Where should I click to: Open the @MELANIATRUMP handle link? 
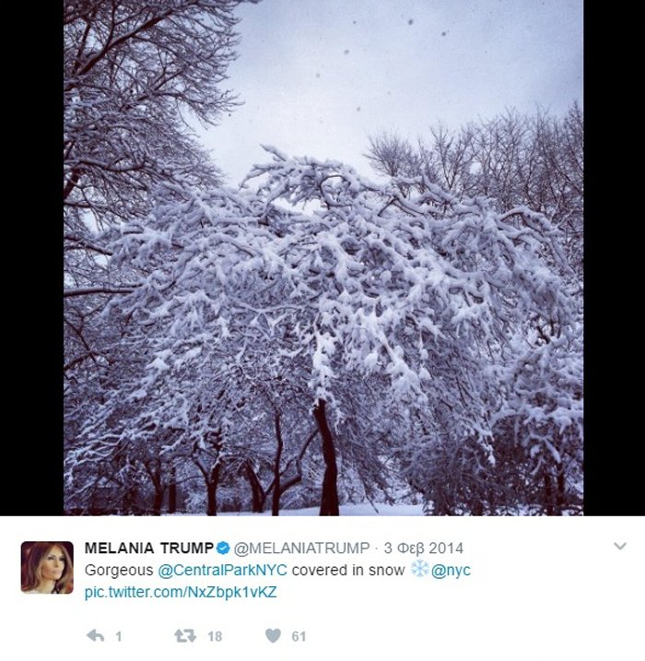(301, 548)
